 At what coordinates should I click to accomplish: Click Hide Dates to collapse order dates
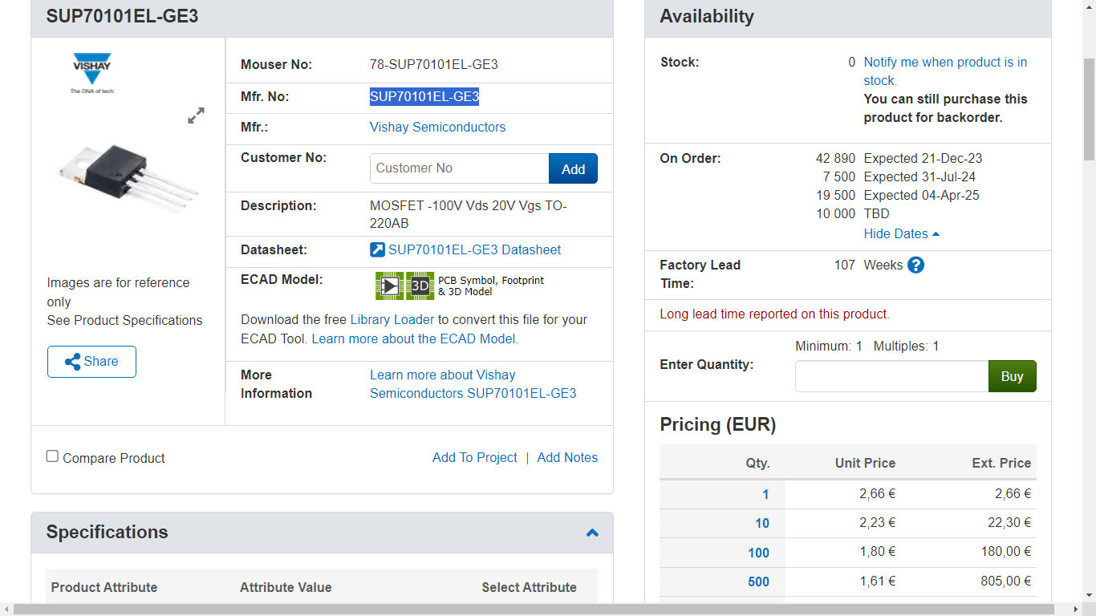pyautogui.click(x=902, y=233)
